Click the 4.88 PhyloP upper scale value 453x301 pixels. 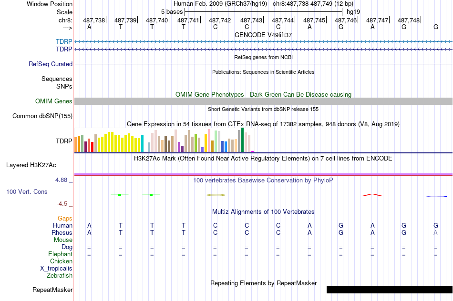coord(61,180)
